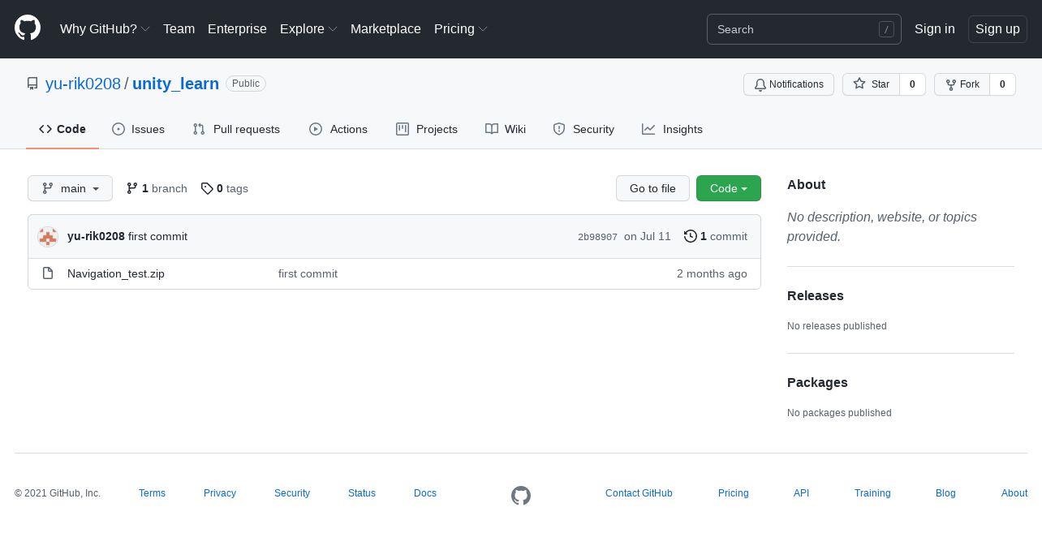Switch to the Issues tab
Viewport: 1042px width, 546px height.
[138, 129]
